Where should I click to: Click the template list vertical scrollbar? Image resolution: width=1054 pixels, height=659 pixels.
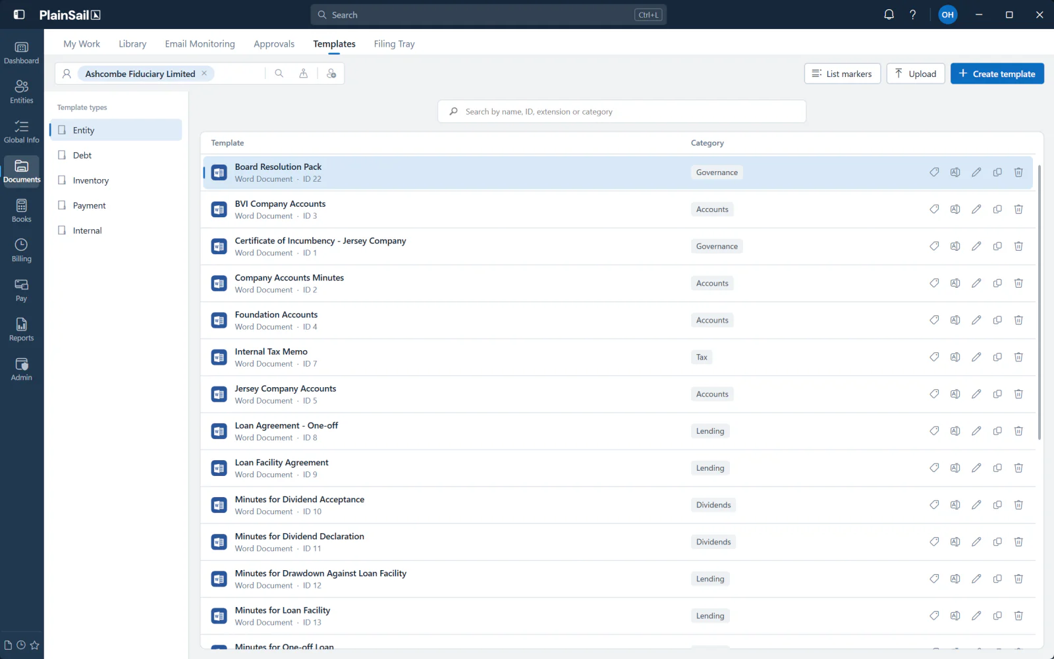click(x=1040, y=302)
